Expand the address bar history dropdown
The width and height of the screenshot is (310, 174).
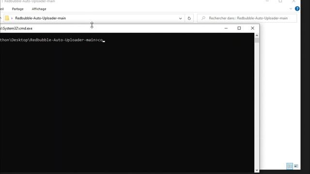tap(180, 18)
